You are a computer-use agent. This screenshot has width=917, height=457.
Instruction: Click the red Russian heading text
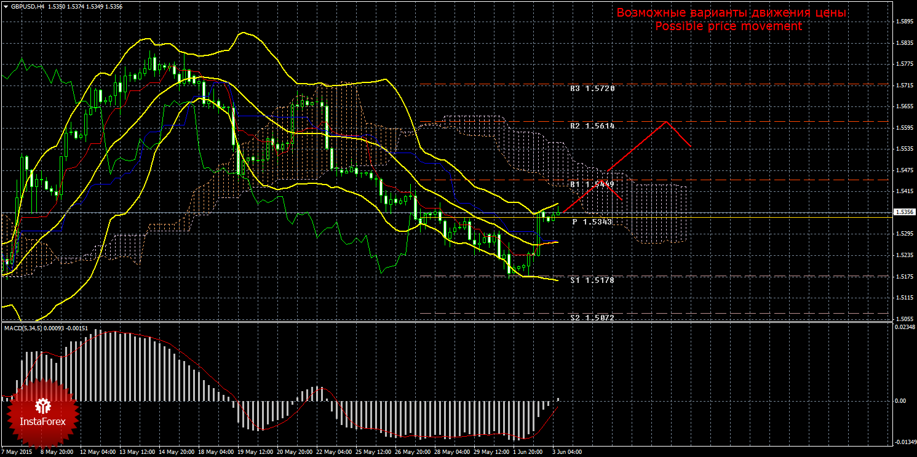tap(731, 13)
